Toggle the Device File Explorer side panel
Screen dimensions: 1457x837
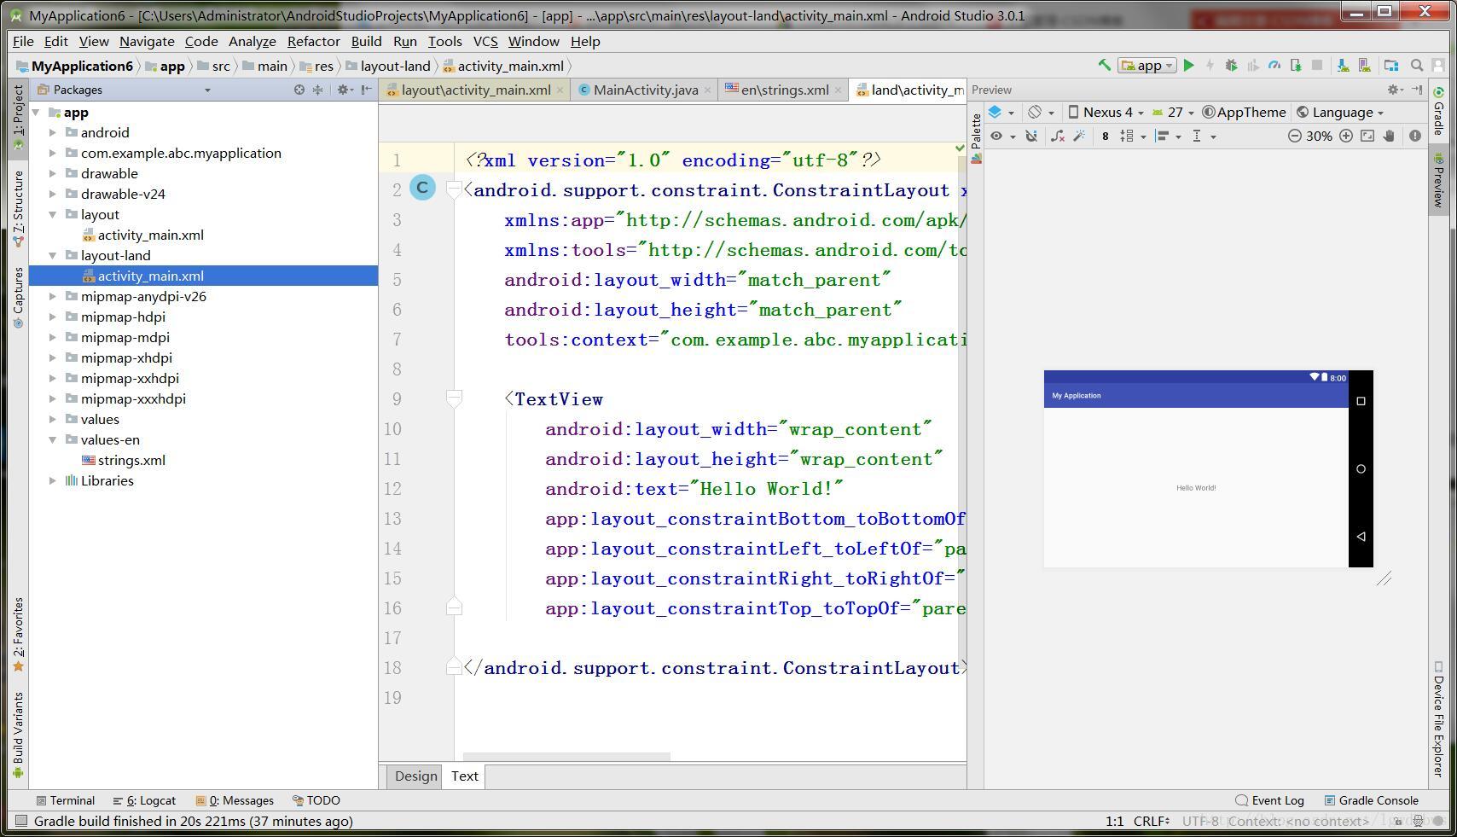1439,718
